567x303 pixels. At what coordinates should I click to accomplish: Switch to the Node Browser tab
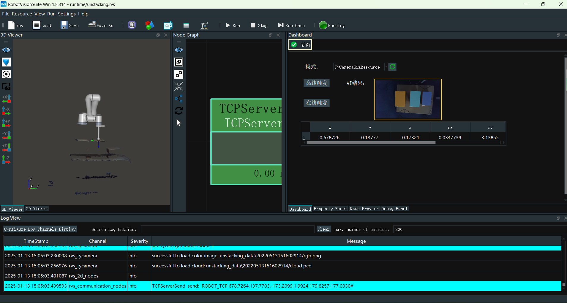pyautogui.click(x=364, y=209)
